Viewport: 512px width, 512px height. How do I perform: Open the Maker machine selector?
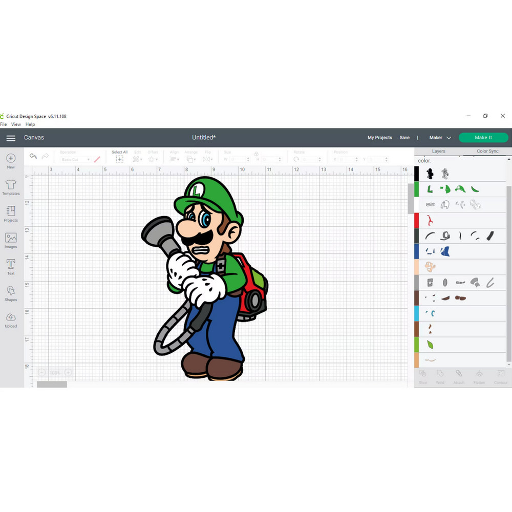(x=439, y=138)
